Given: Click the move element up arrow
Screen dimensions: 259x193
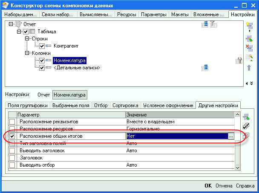Looking at the screenshot, I should pos(249,68).
